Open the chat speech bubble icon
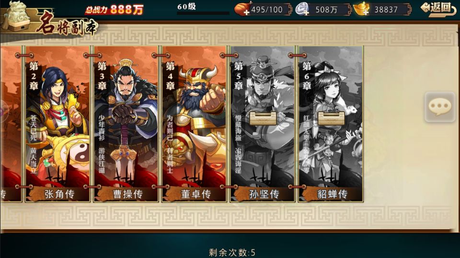The image size is (460, 258). [x=440, y=106]
